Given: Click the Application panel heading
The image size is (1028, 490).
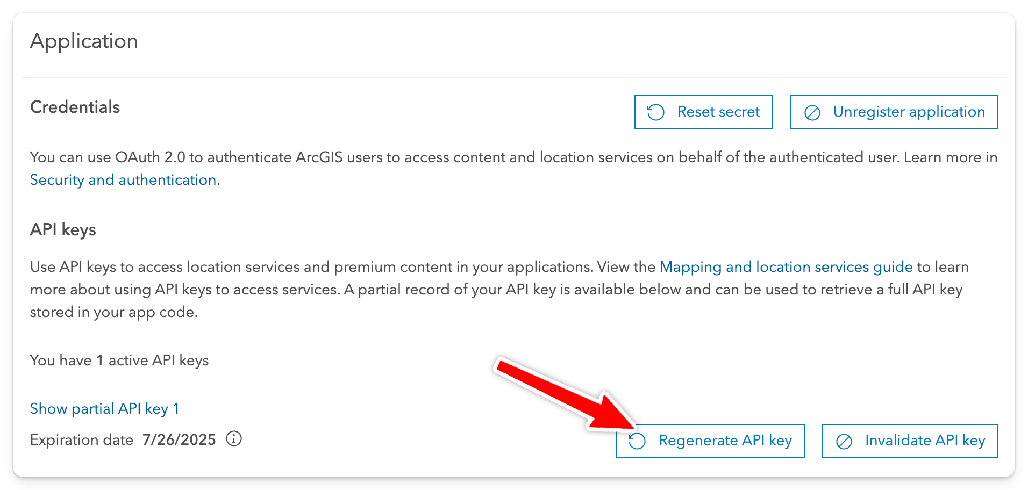Looking at the screenshot, I should 84,41.
